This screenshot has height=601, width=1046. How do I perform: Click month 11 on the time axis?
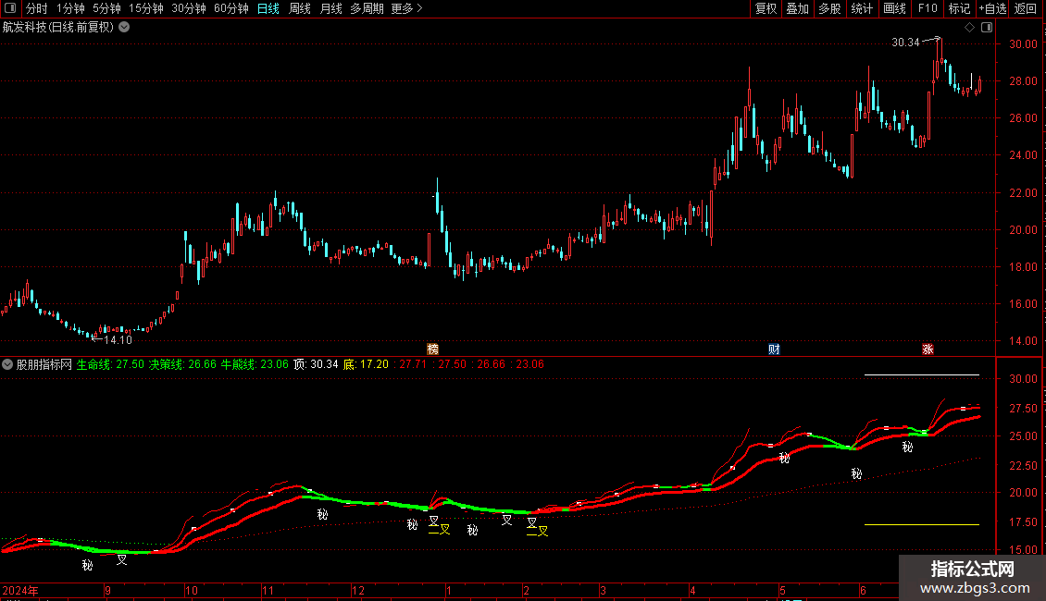[x=268, y=590]
